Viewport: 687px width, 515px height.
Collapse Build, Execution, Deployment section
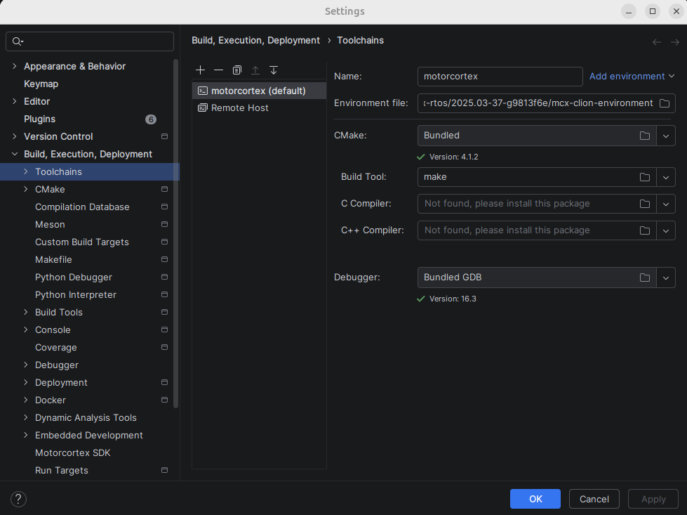[x=15, y=154]
